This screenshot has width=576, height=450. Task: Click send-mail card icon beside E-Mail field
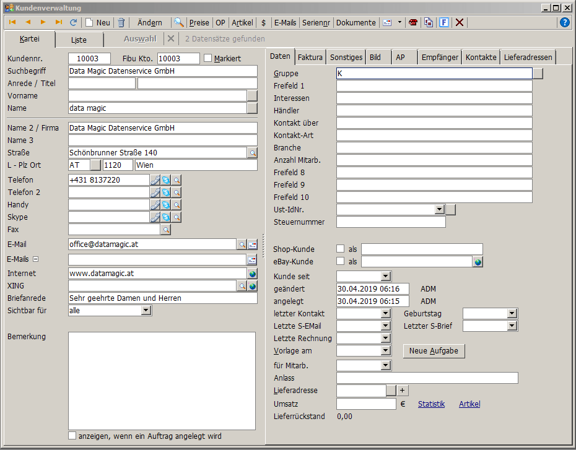click(252, 244)
